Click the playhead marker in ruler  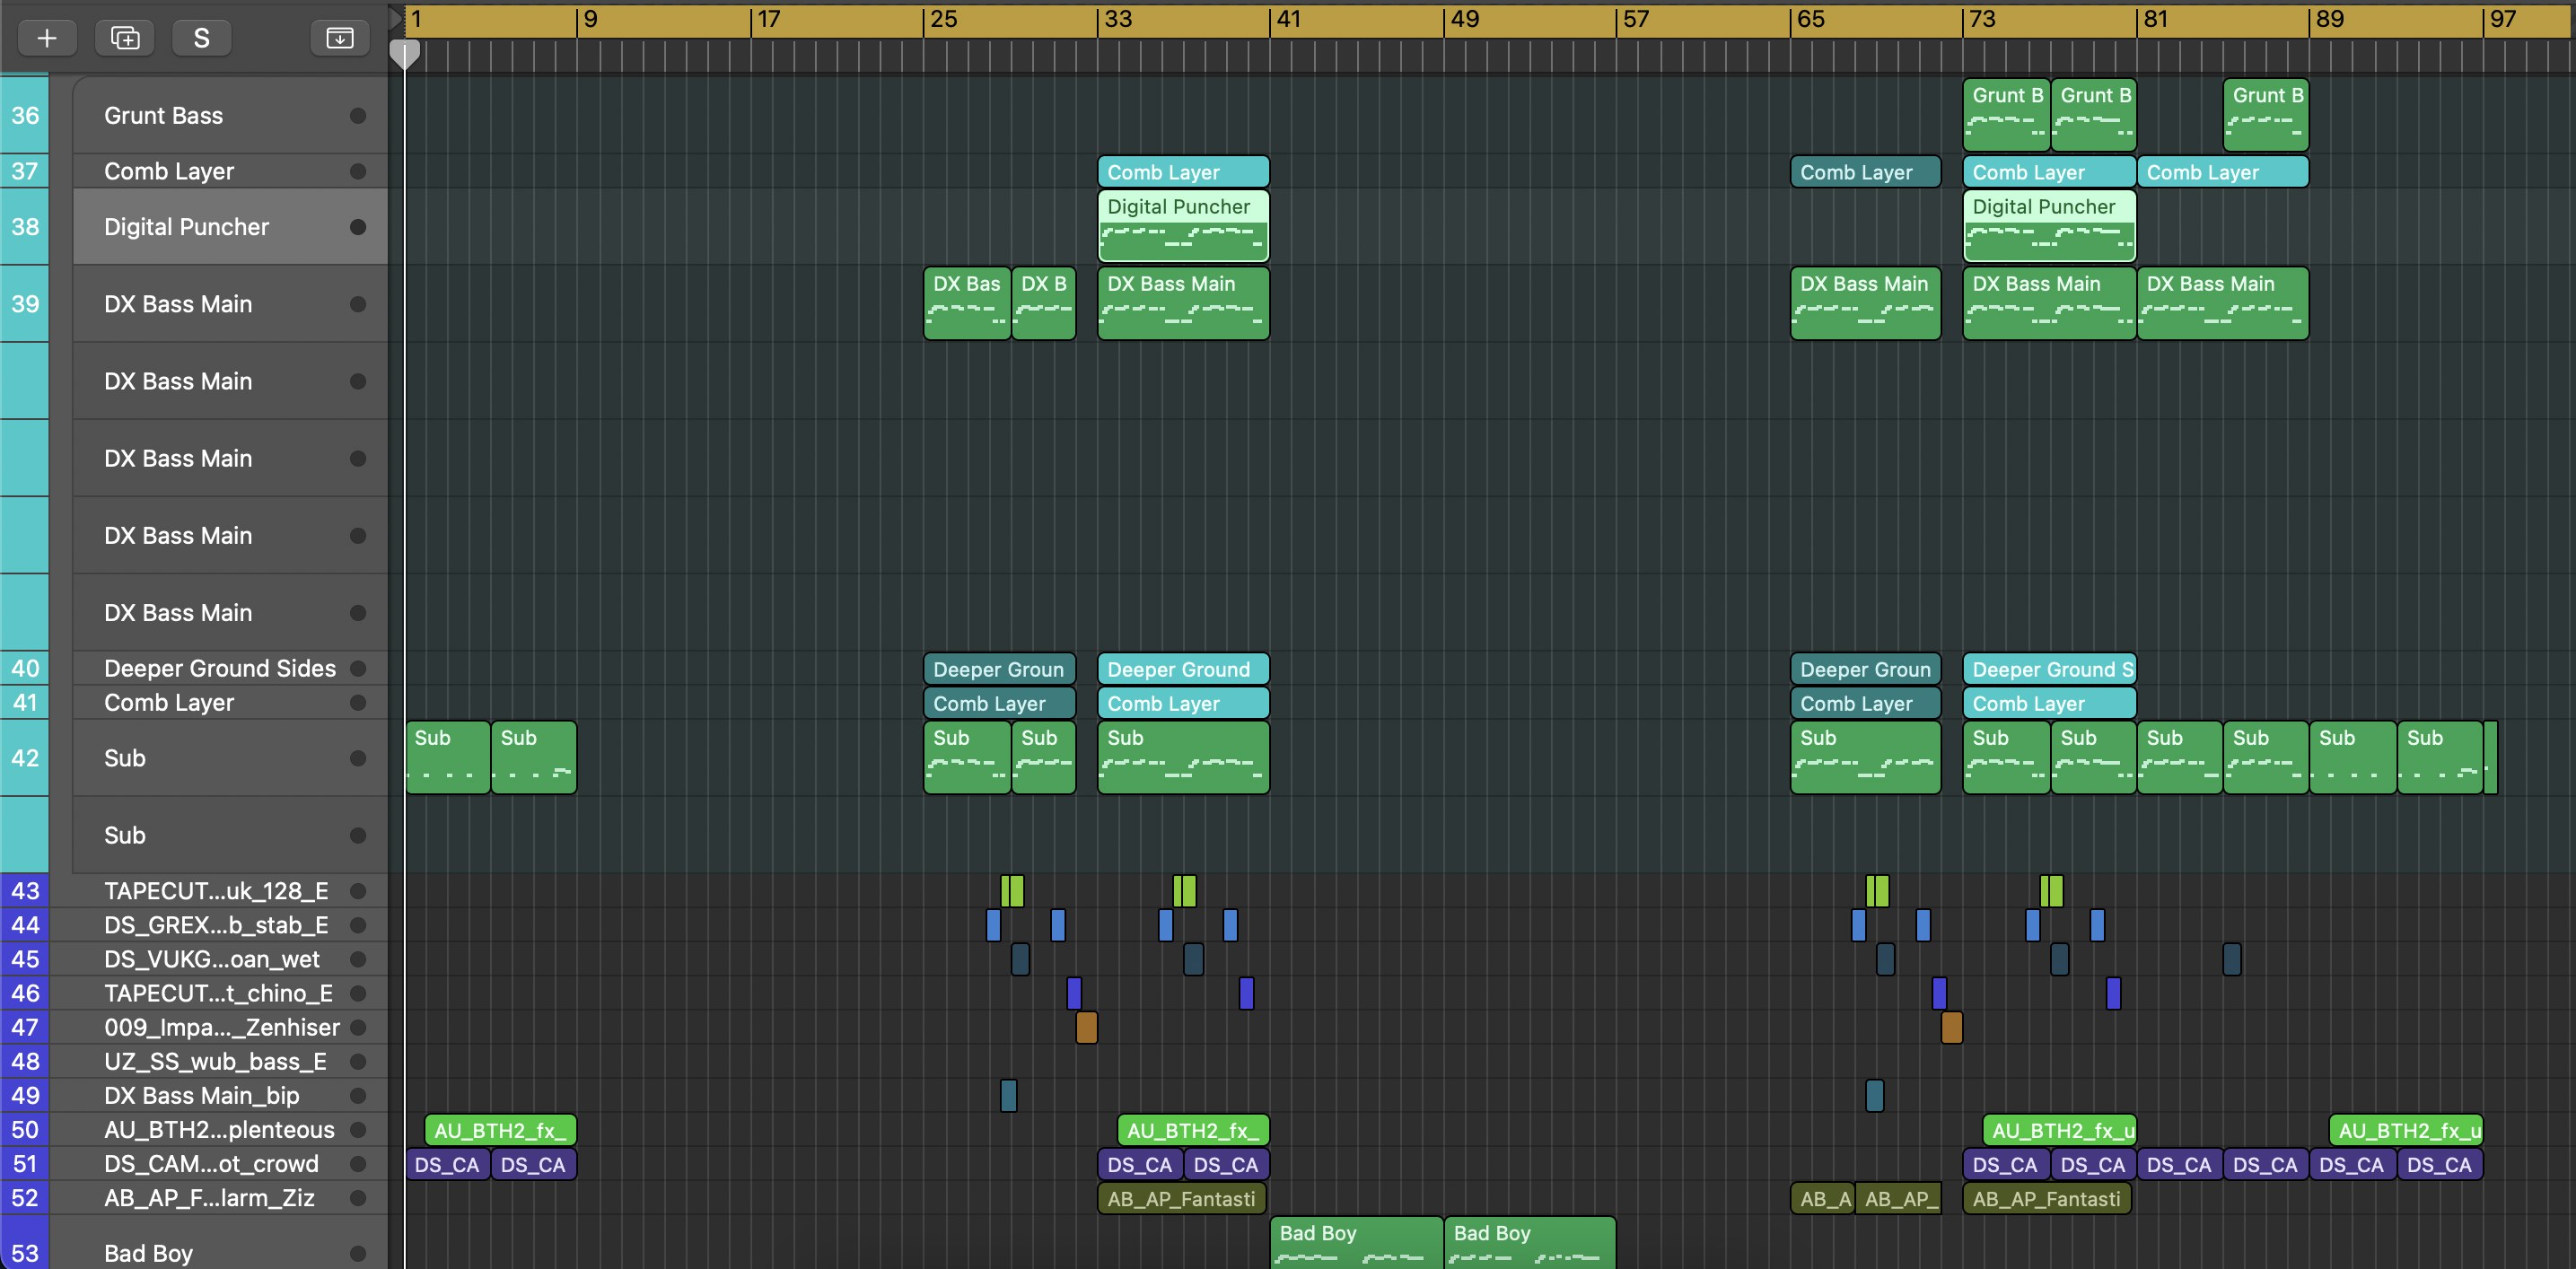404,54
